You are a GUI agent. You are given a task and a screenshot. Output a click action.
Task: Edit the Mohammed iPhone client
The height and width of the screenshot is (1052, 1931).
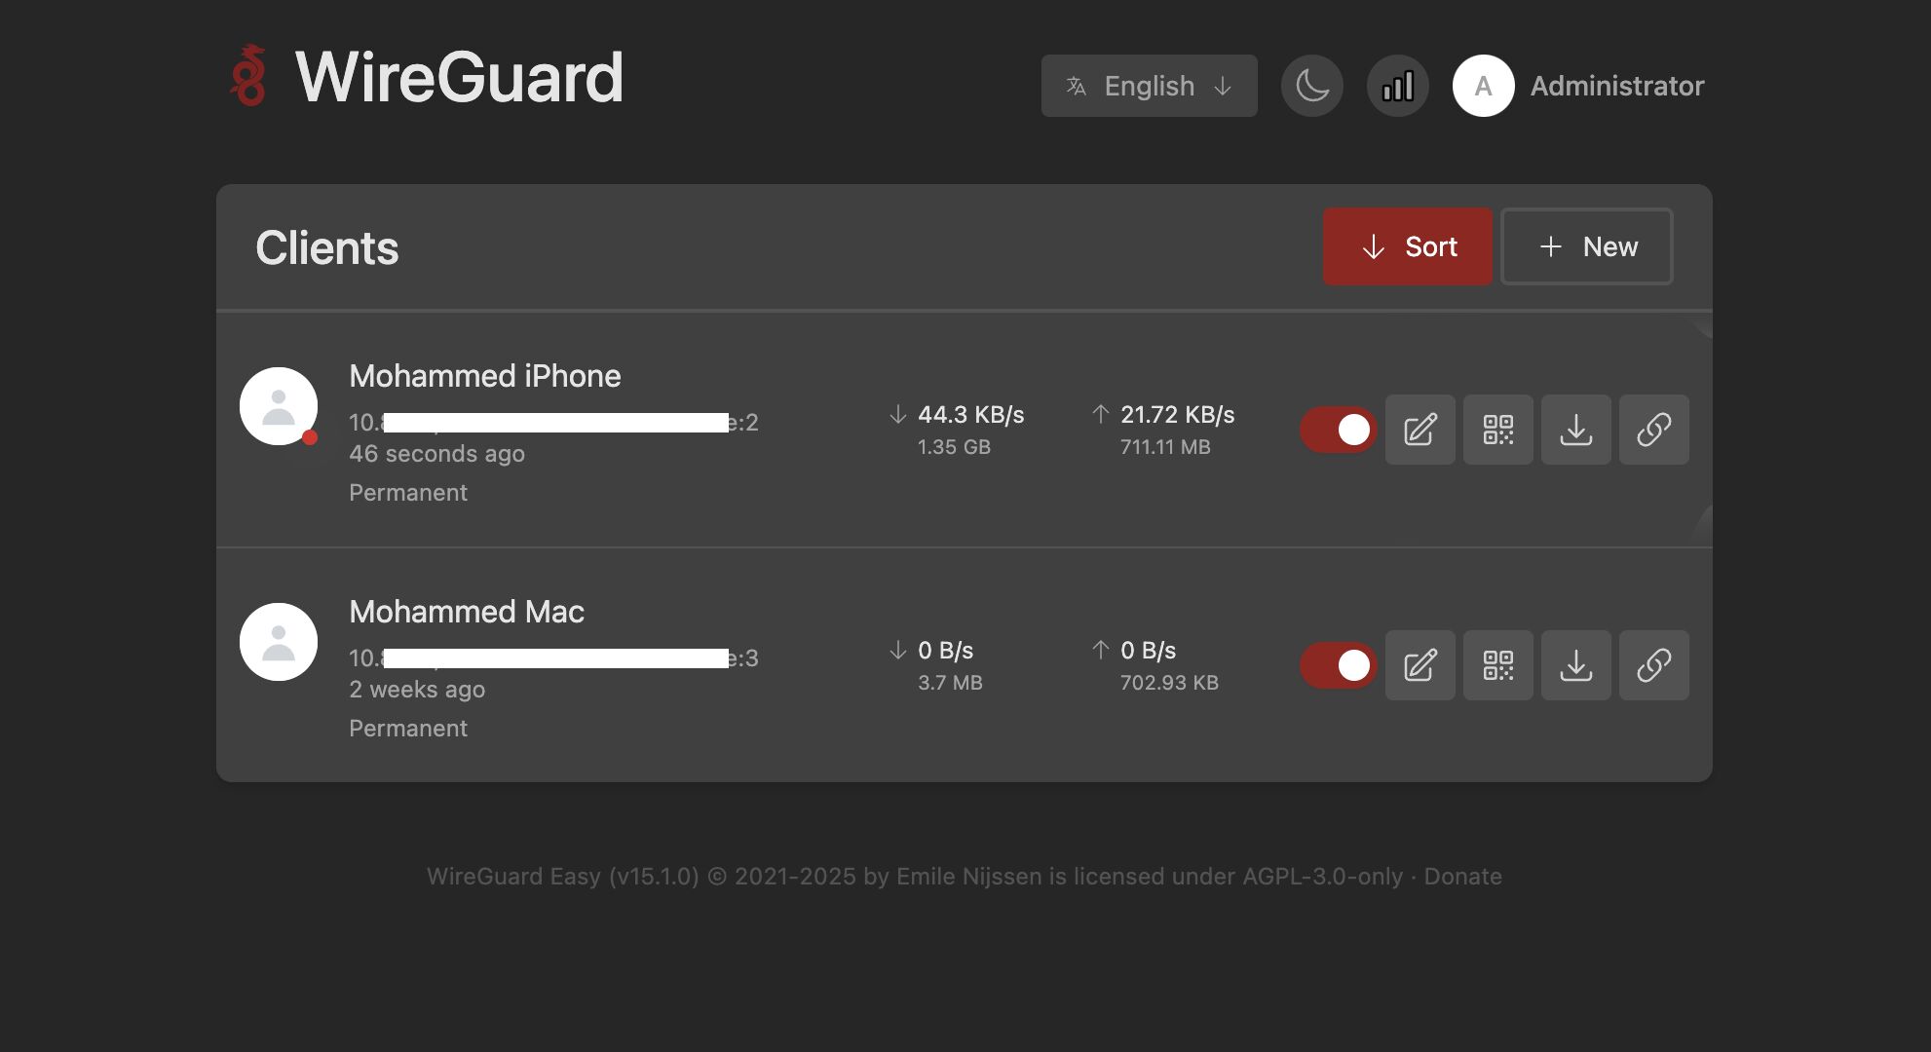(1420, 430)
